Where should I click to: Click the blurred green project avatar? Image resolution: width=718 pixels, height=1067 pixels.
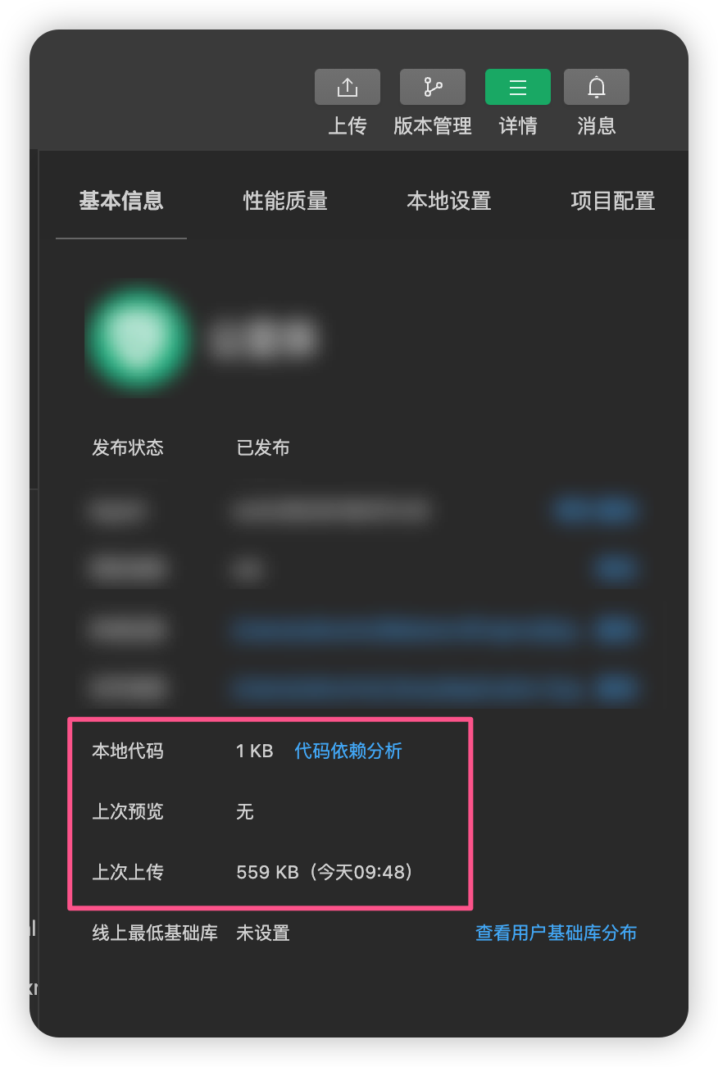pos(138,338)
